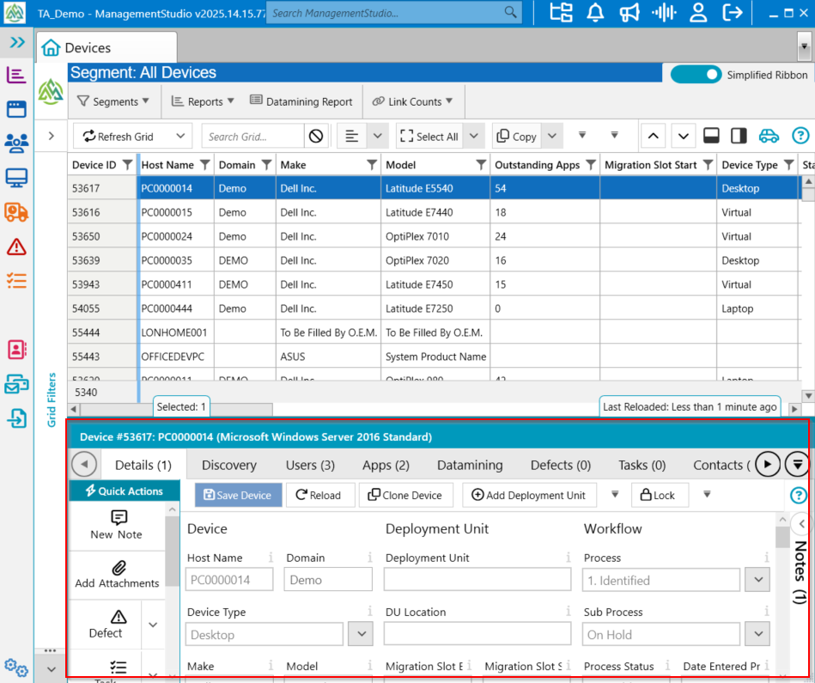Image resolution: width=815 pixels, height=683 pixels.
Task: Open the Sub Process dropdown
Action: point(757,634)
